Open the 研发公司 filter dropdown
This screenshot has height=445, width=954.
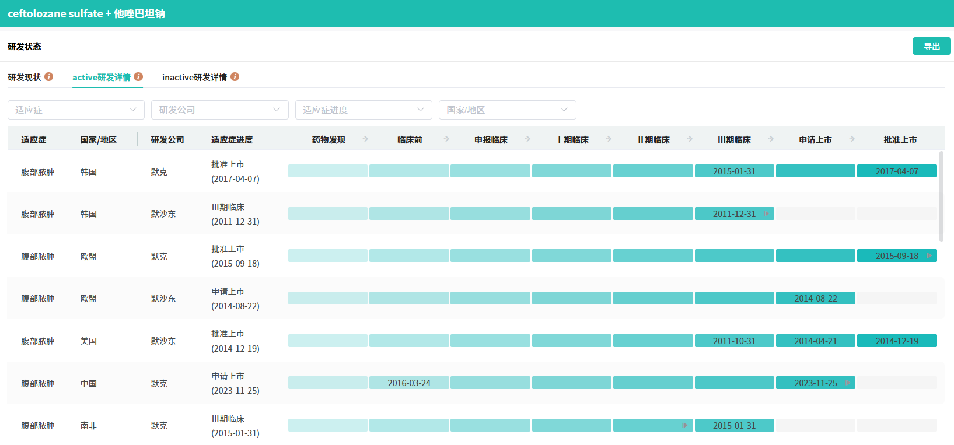tap(219, 110)
